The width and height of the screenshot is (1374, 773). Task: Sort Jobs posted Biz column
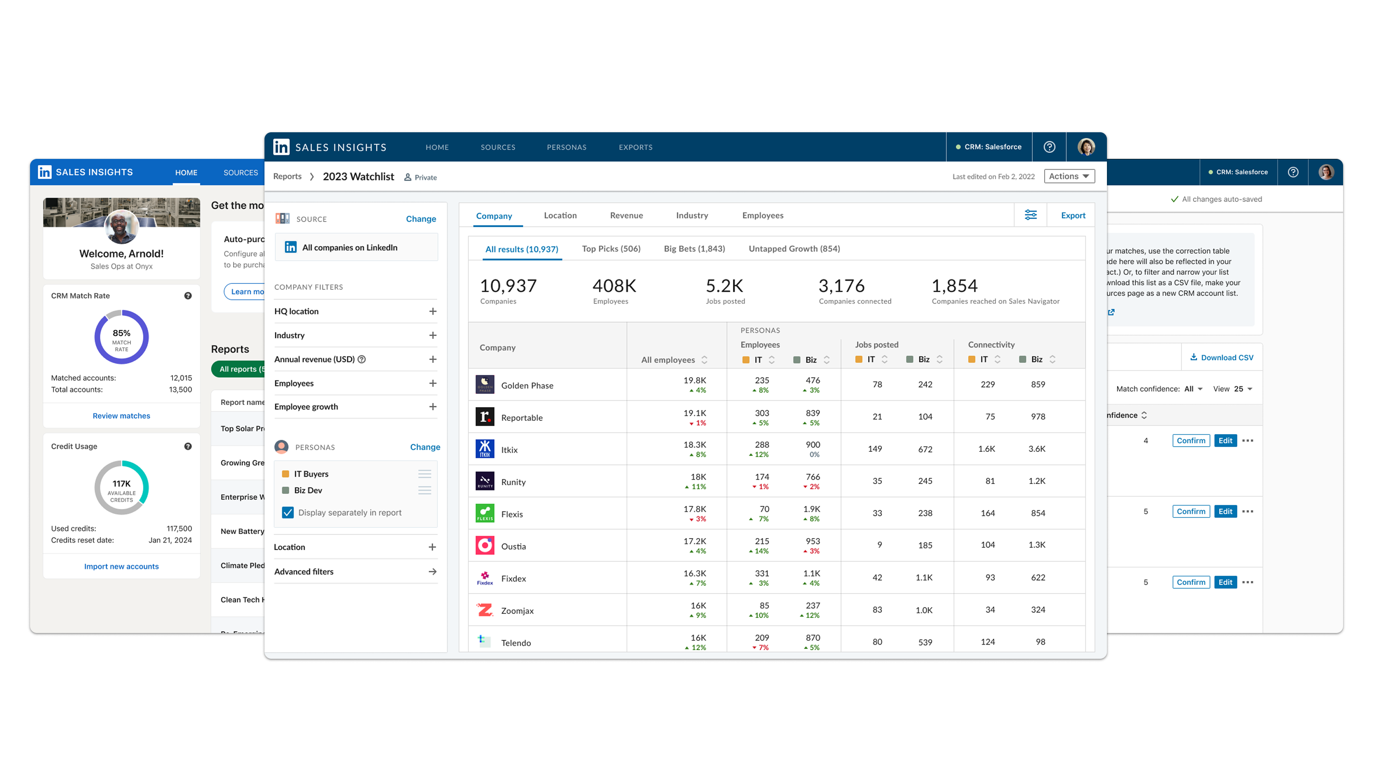coord(940,359)
